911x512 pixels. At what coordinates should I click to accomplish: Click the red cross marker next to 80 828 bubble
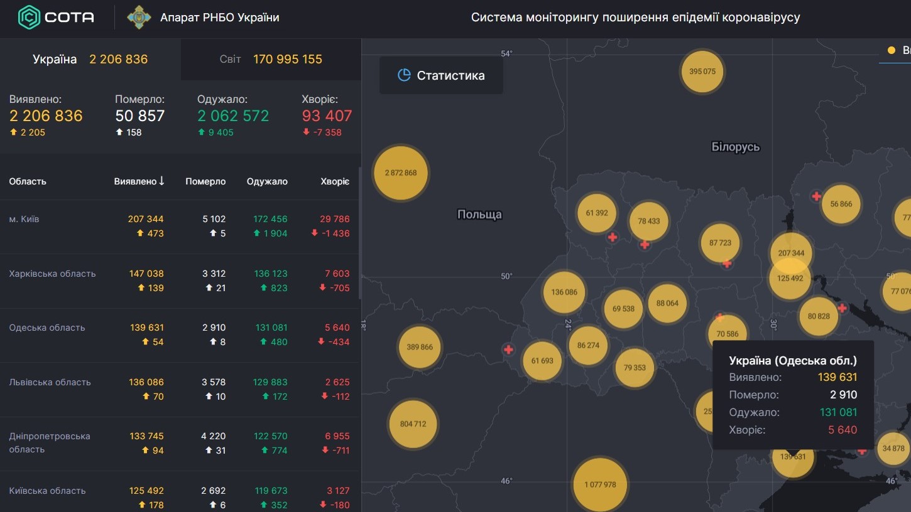point(843,308)
